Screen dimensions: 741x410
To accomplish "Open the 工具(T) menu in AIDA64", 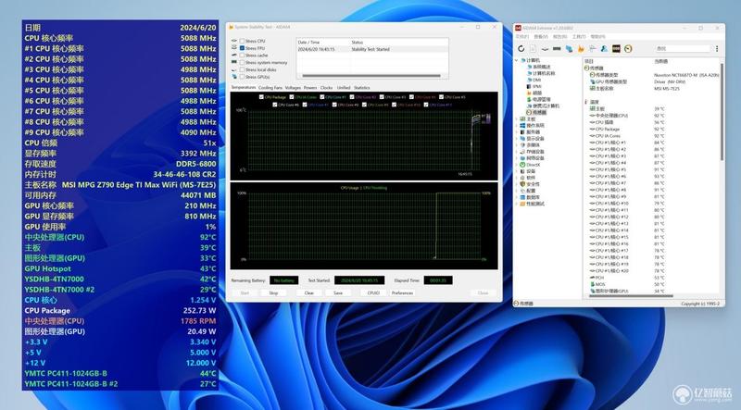I will coord(579,37).
